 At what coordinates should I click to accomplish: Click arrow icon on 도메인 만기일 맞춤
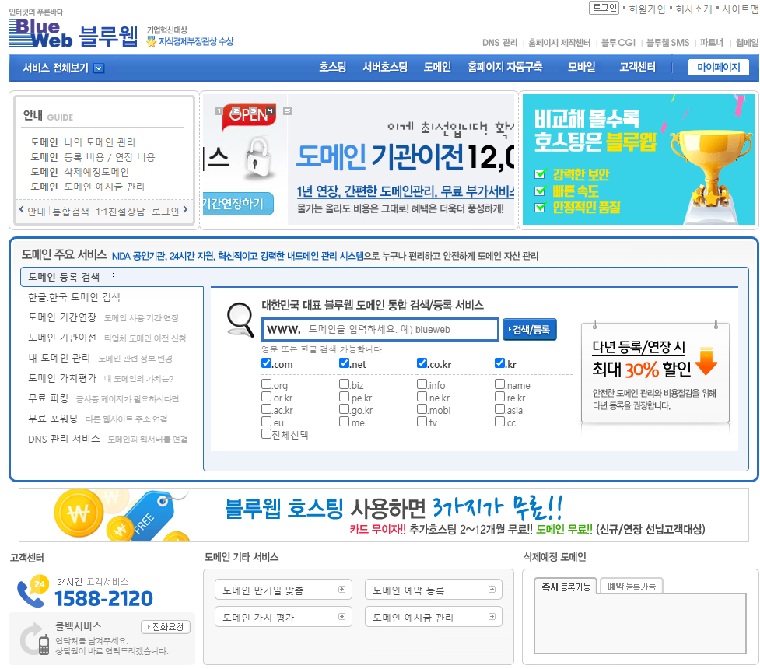pos(341,590)
